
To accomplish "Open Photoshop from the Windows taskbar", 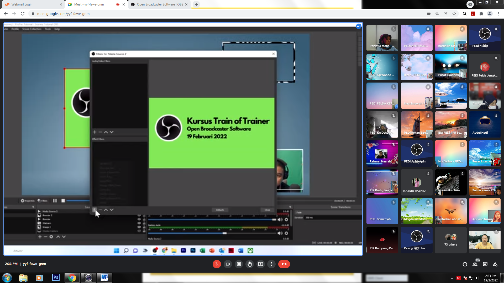I will pos(56,277).
